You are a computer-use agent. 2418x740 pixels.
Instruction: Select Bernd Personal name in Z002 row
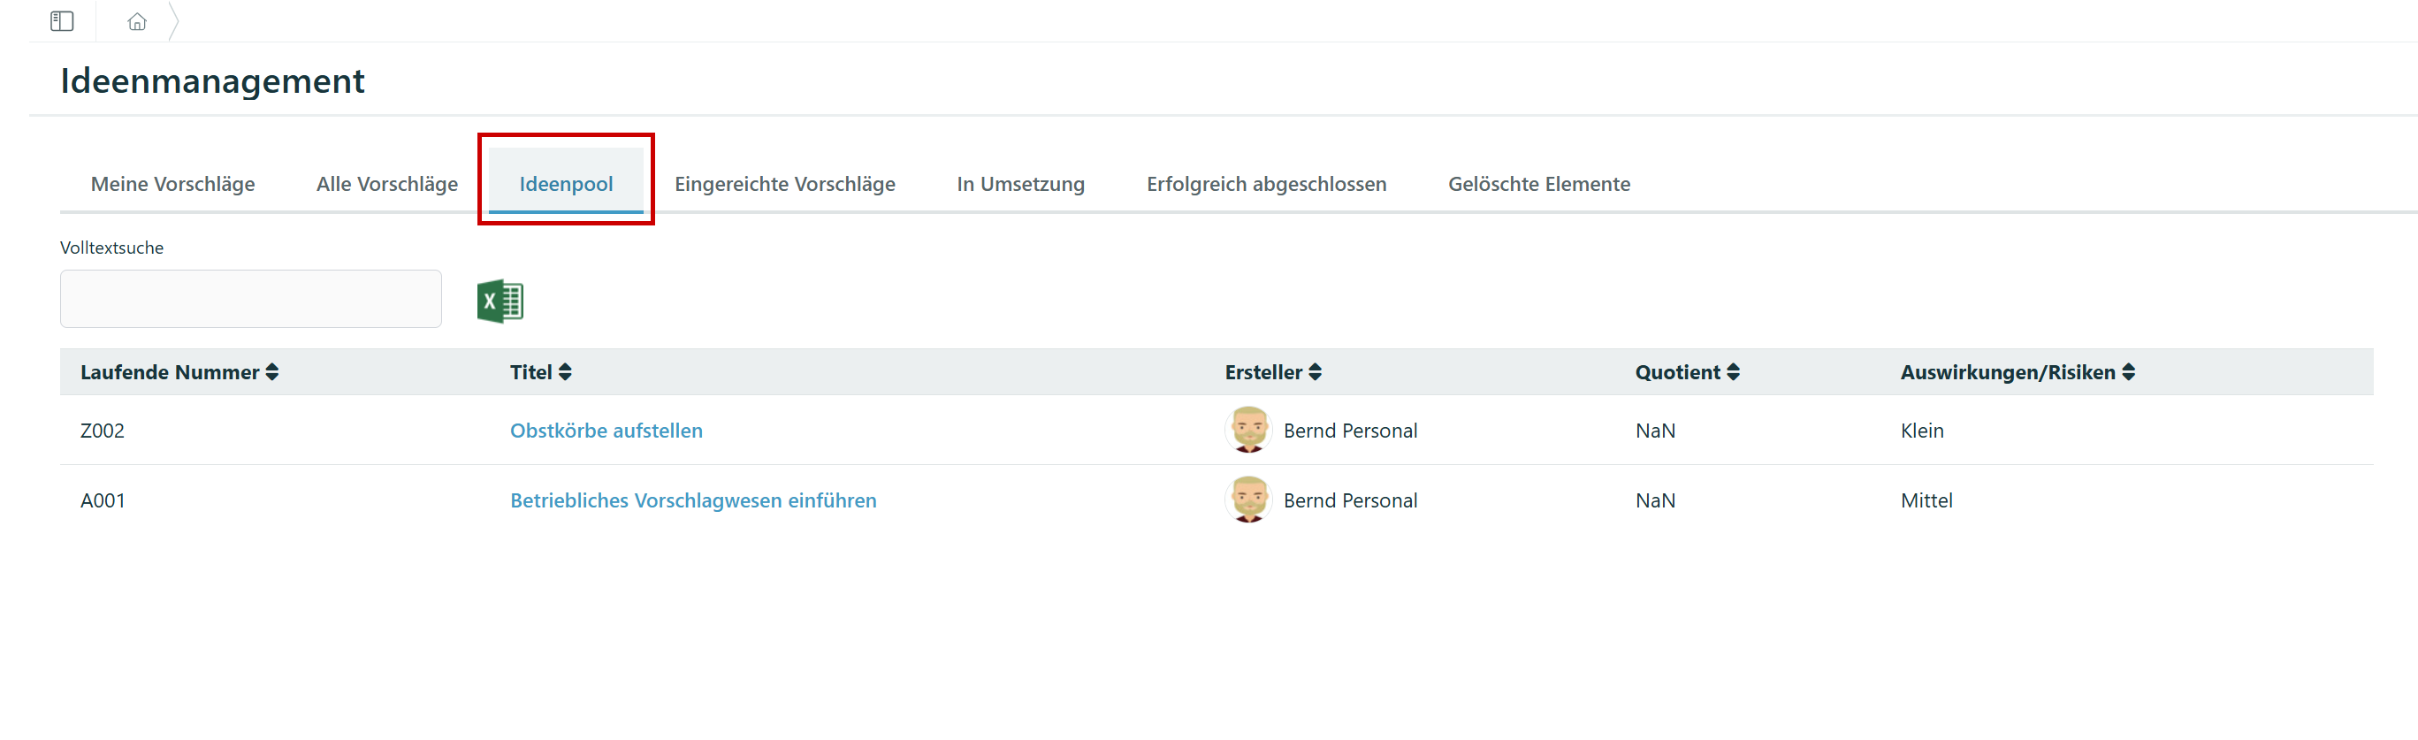(x=1350, y=430)
